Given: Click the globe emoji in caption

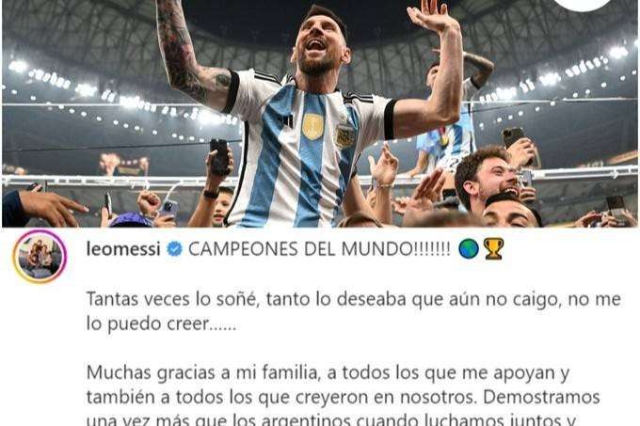Looking at the screenshot, I should (469, 248).
